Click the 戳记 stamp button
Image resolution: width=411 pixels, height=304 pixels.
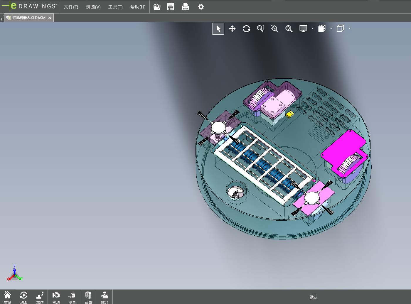(105, 297)
